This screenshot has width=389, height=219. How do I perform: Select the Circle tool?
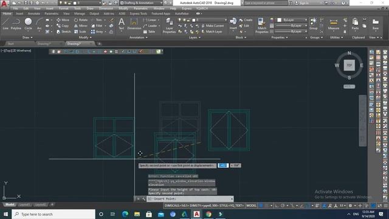(28, 24)
